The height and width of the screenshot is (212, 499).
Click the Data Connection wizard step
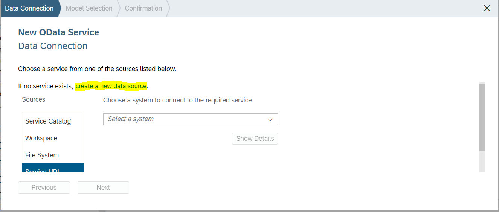click(29, 8)
